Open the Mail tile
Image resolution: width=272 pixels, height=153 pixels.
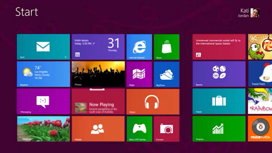point(44,47)
